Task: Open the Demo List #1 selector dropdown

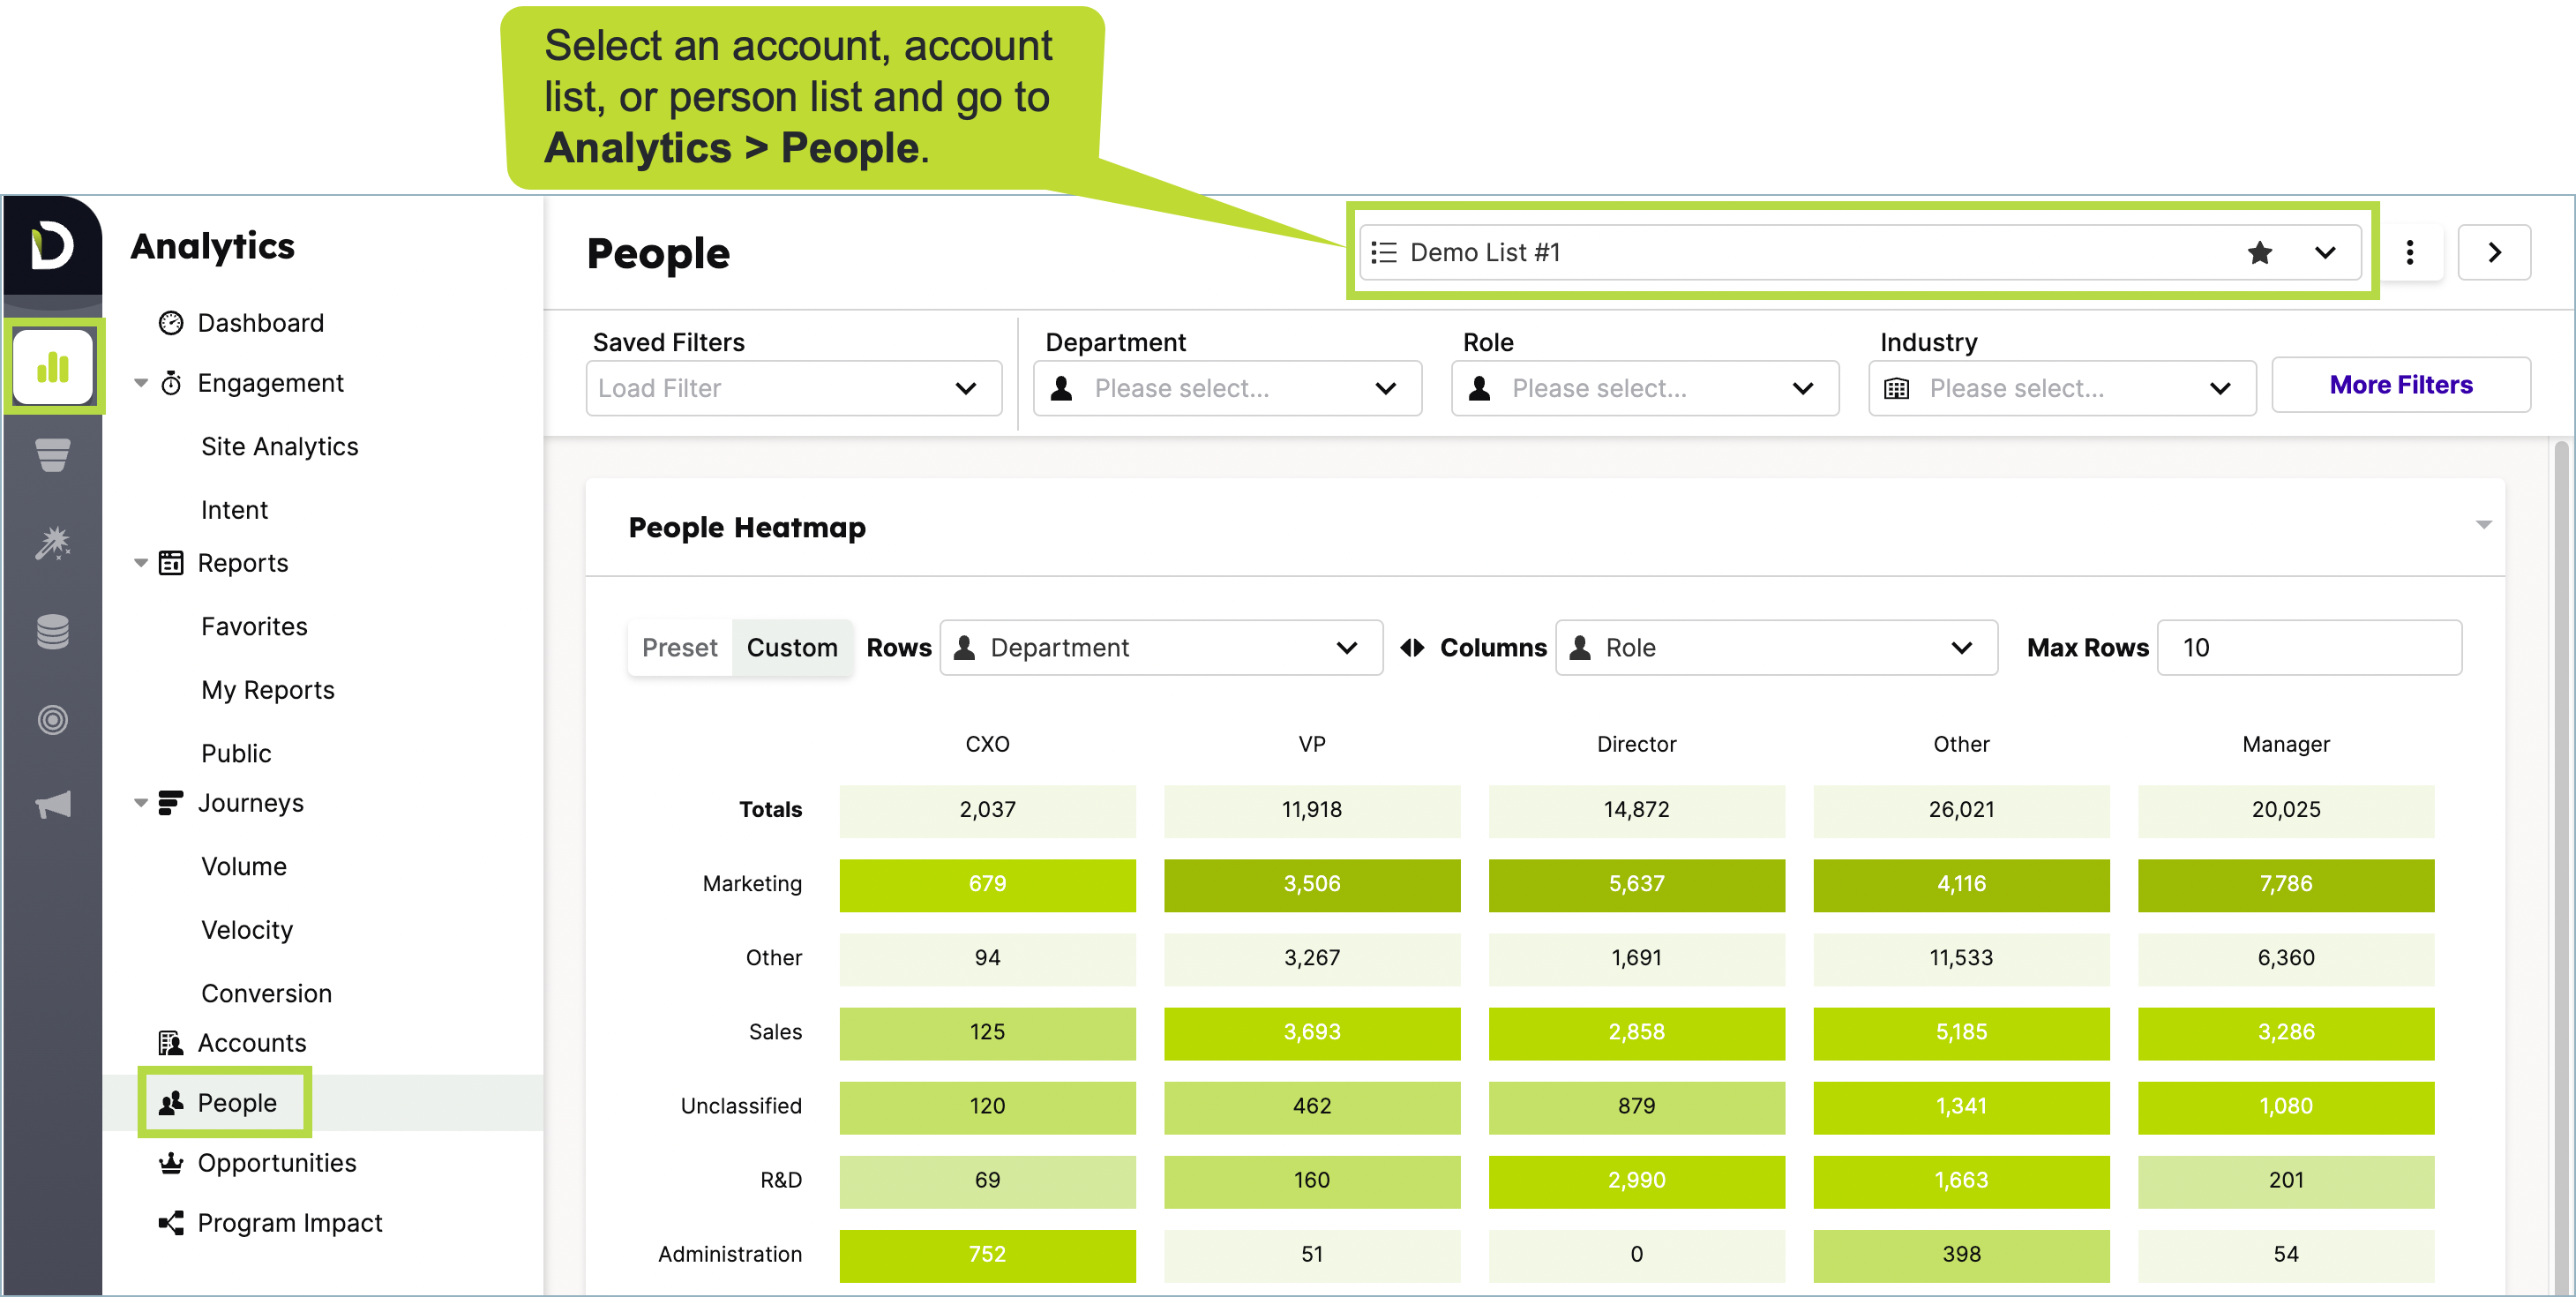Action: (x=1860, y=253)
